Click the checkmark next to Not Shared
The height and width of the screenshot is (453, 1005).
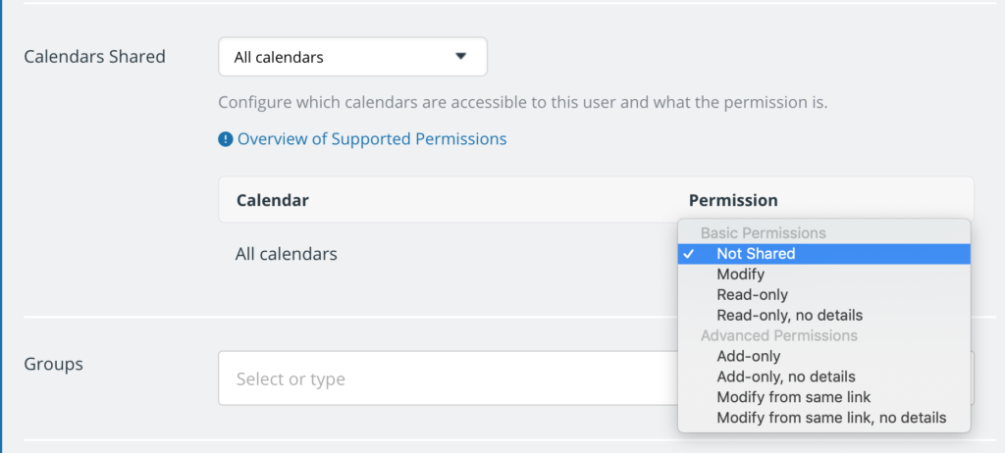coord(689,254)
